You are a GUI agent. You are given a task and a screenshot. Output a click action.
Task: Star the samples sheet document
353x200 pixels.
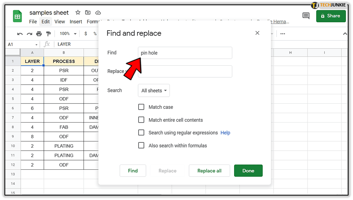click(78, 13)
